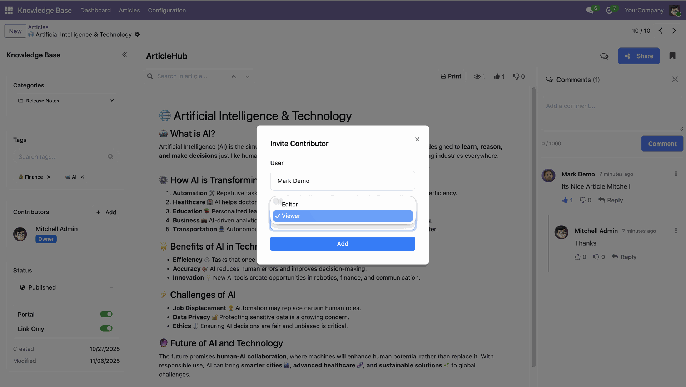Click the thumbs-up like counter in the toolbar
686x387 pixels.
click(x=499, y=76)
